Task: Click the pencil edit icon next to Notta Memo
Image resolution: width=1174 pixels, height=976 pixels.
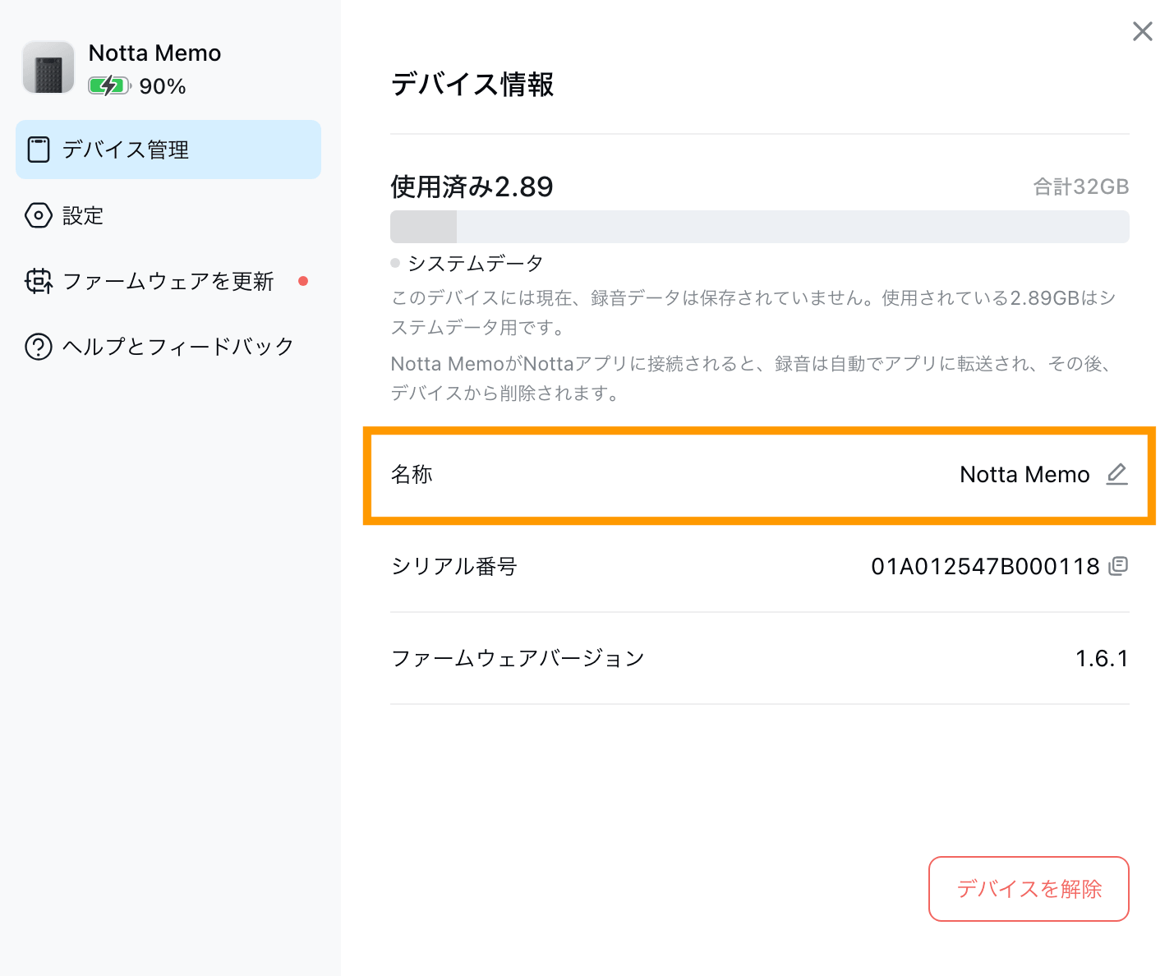Action: 1116,474
